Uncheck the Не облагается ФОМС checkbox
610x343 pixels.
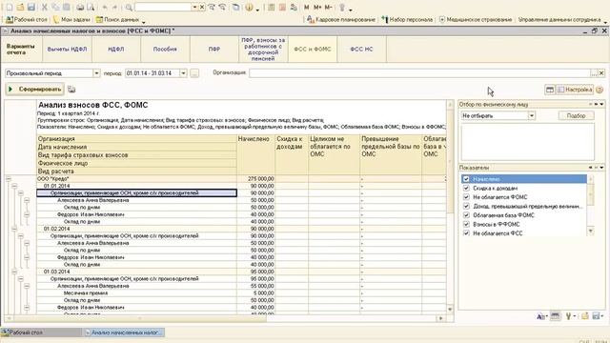click(466, 197)
